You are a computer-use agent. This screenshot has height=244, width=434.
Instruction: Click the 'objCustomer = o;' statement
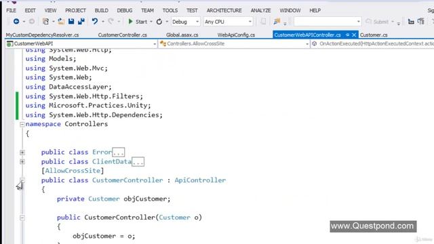pyautogui.click(x=104, y=236)
